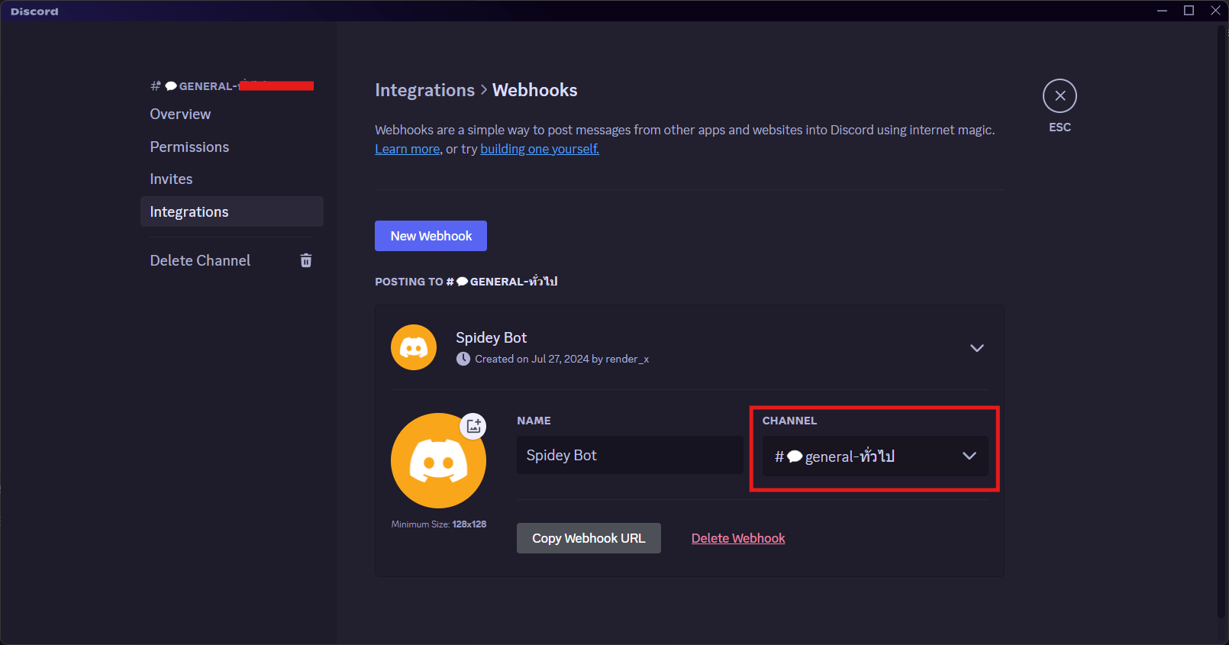Click the trash icon beside Delete Channel
Image resolution: width=1229 pixels, height=645 pixels.
pos(306,260)
